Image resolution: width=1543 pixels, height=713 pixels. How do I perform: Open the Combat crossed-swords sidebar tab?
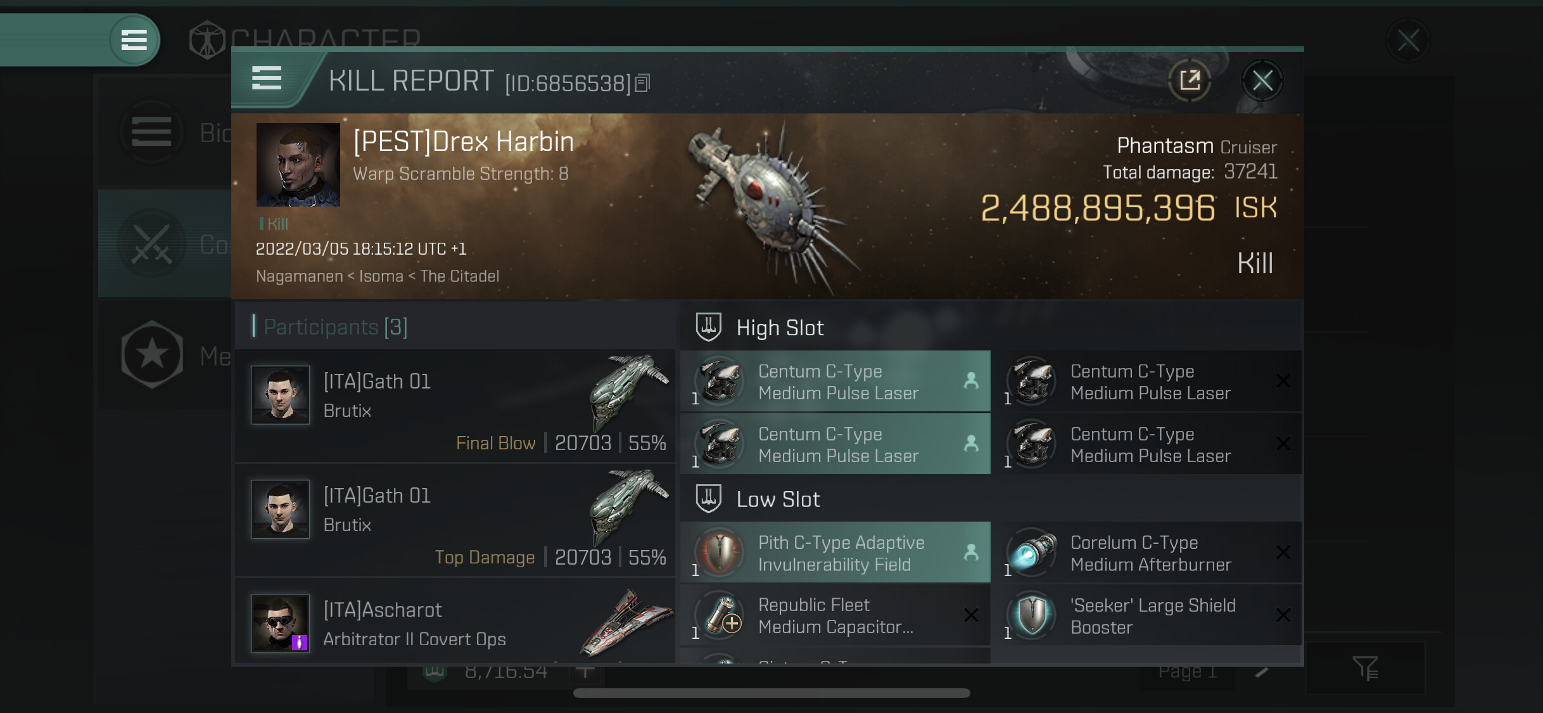(151, 244)
